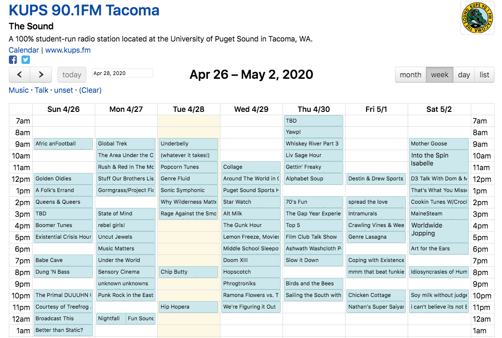Screen dimensions: 502x338
Task: Select the list view tab
Action: pyautogui.click(x=484, y=75)
